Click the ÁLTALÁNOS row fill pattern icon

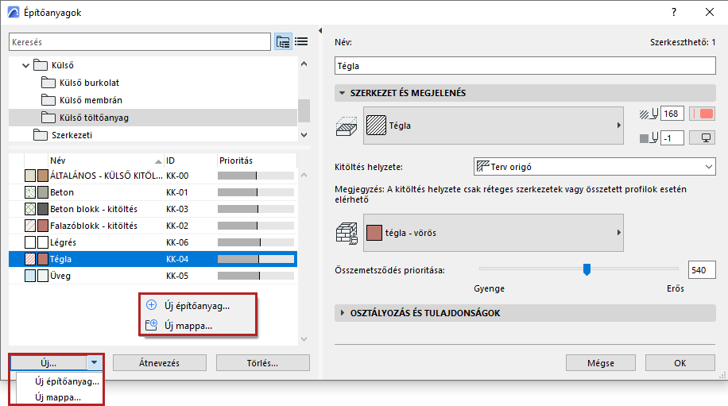click(x=30, y=176)
